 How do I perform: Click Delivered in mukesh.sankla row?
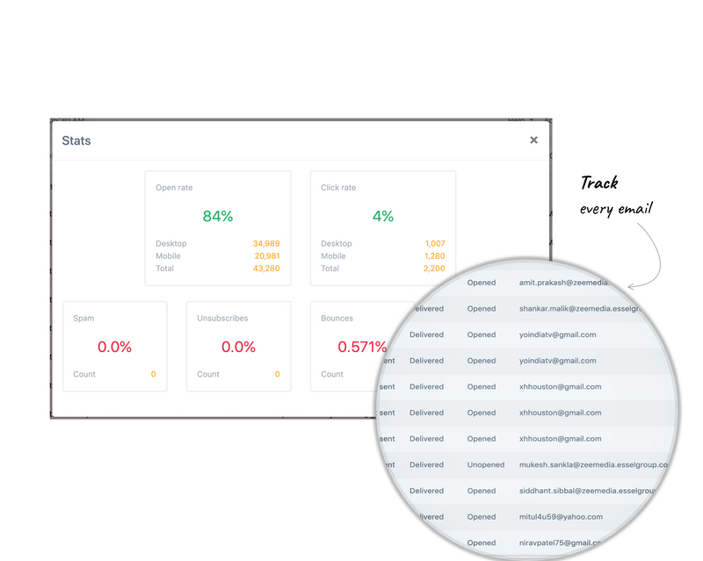pos(426,464)
